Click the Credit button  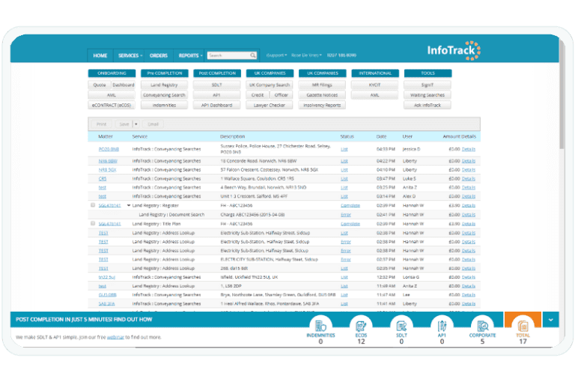258,95
